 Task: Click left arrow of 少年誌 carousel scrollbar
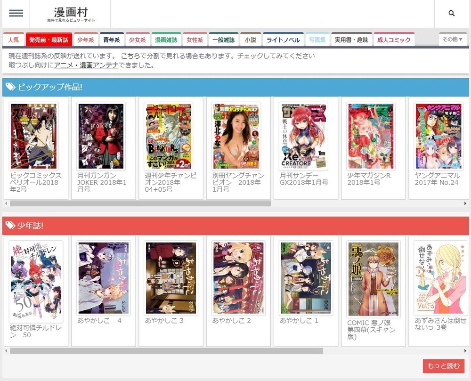coord(6,351)
